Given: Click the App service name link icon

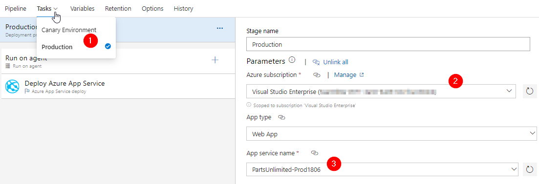Looking at the screenshot, I should pos(314,153).
